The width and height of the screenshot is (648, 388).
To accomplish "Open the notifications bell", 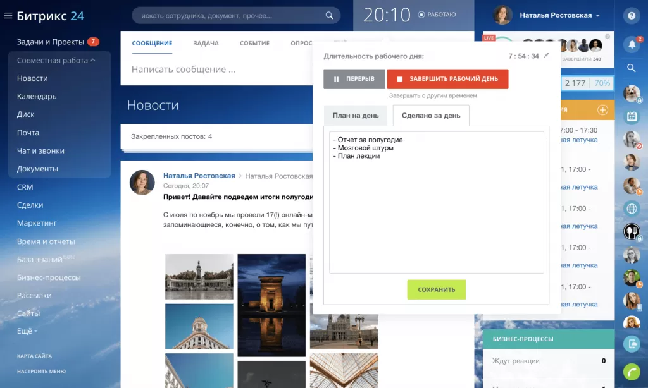I will coord(631,44).
